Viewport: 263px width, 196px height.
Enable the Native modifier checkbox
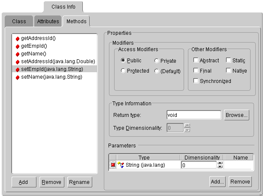pos(228,70)
